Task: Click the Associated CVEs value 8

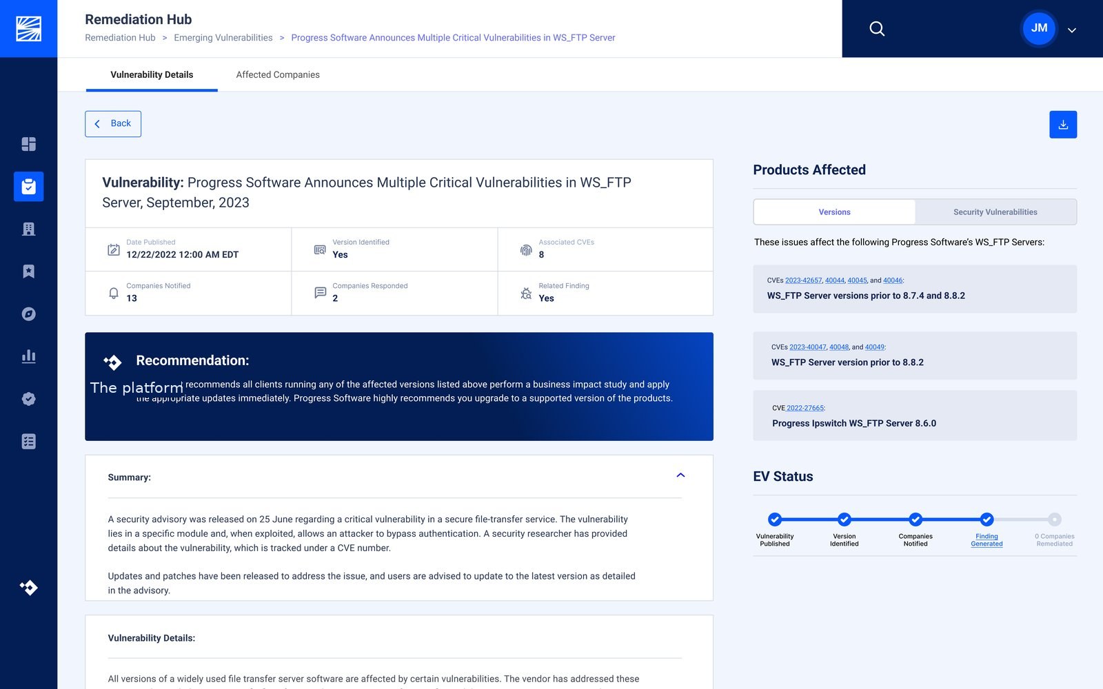Action: point(541,255)
